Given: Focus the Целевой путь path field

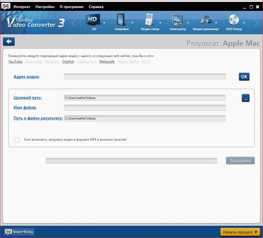Looking at the screenshot, I should pyautogui.click(x=145, y=98).
